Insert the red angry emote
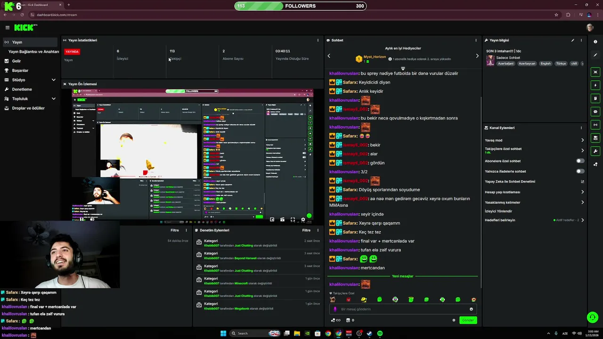Image resolution: width=603 pixels, height=339 pixels. (348, 299)
